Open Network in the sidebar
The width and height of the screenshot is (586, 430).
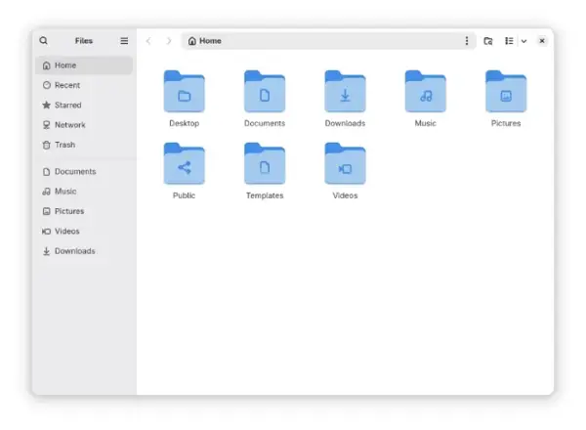(69, 125)
